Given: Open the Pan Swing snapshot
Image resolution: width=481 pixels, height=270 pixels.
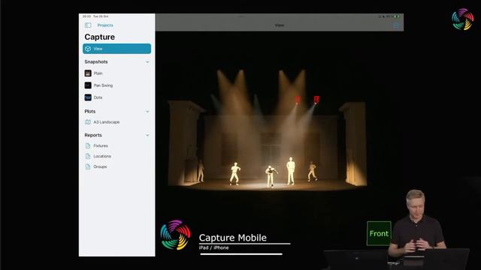Looking at the screenshot, I should tap(117, 85).
